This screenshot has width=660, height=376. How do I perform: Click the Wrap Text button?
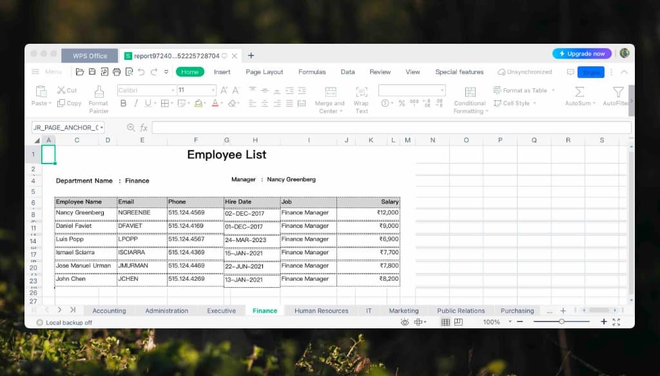pyautogui.click(x=361, y=100)
